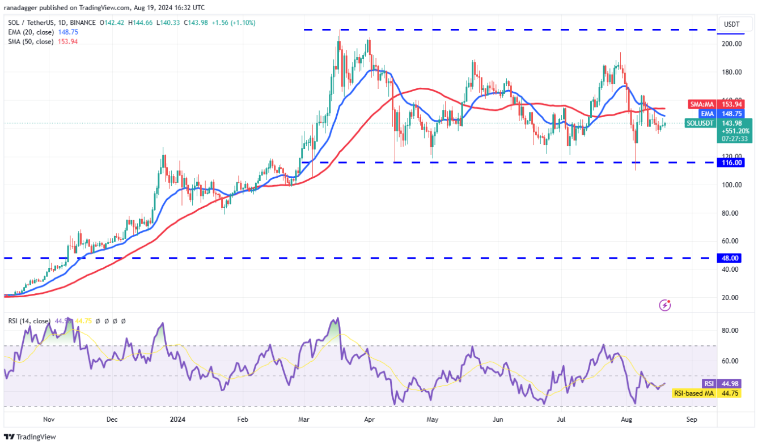758x445 pixels.
Task: Click the purple lightning bolt icon
Action: [665, 305]
